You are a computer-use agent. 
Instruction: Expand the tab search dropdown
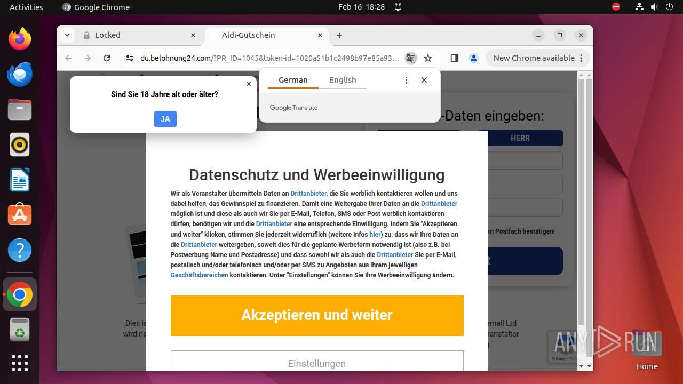coord(67,35)
